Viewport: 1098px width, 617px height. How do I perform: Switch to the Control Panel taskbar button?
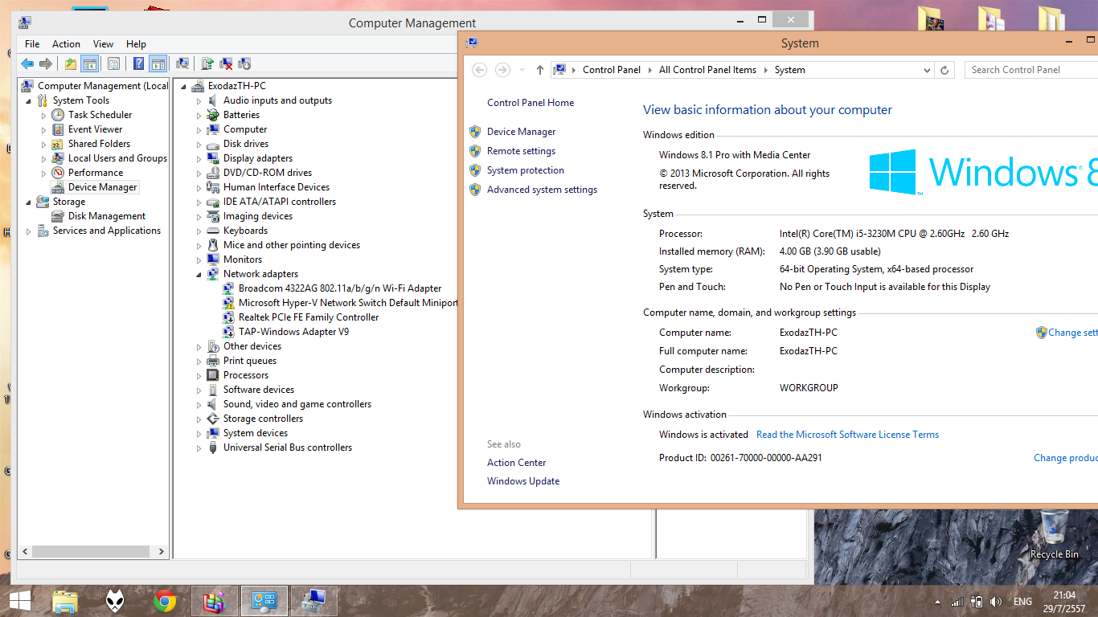(264, 601)
